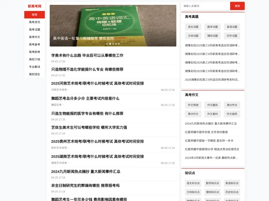Screen dimensions: 269x201
Task: Click the 舞蹈艺考 tag
Action: [x=56, y=105]
